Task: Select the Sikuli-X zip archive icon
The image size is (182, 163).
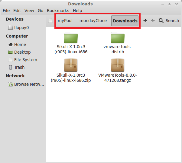Action: coord(71,65)
